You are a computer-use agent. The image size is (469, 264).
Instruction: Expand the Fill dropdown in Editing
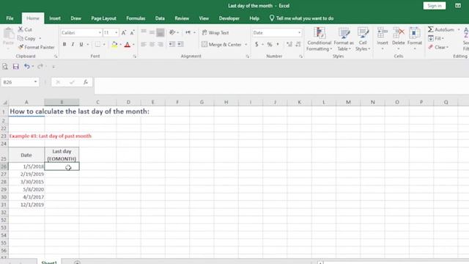pos(443,38)
